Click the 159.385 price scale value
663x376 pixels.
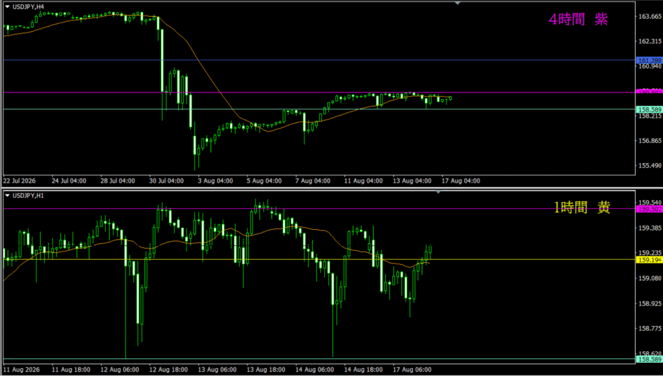pos(650,228)
